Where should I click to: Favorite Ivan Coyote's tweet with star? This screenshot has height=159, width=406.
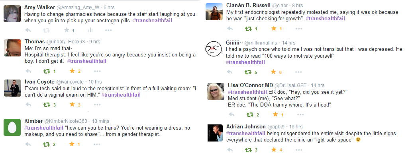point(72,105)
